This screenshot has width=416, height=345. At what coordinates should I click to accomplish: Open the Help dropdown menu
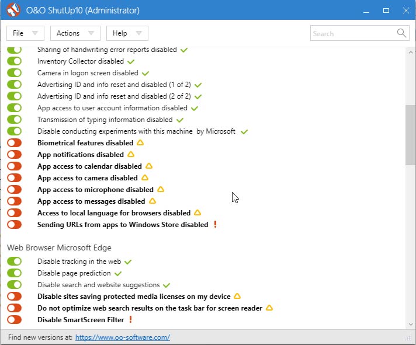(127, 33)
